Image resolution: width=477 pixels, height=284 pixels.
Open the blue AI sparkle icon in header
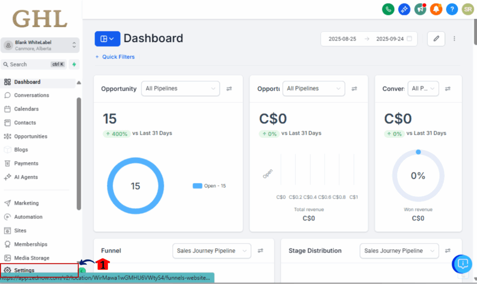(x=404, y=9)
